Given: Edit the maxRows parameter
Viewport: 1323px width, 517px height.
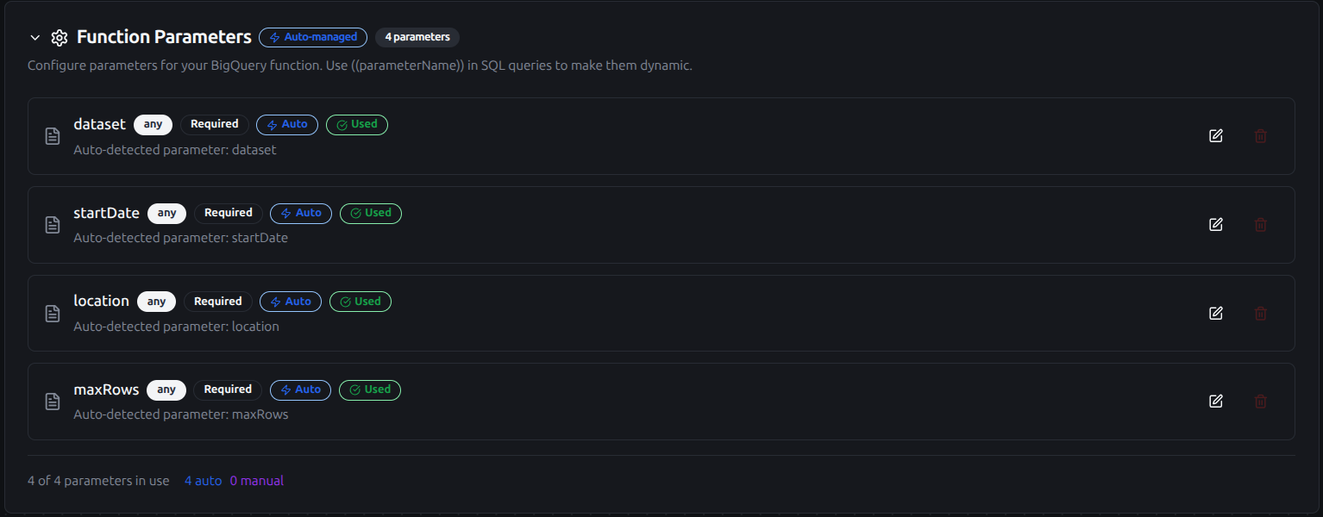Looking at the screenshot, I should click(x=1216, y=402).
